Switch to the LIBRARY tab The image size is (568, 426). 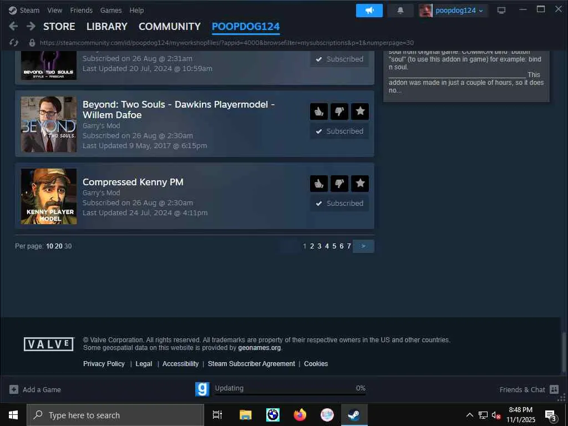107,27
